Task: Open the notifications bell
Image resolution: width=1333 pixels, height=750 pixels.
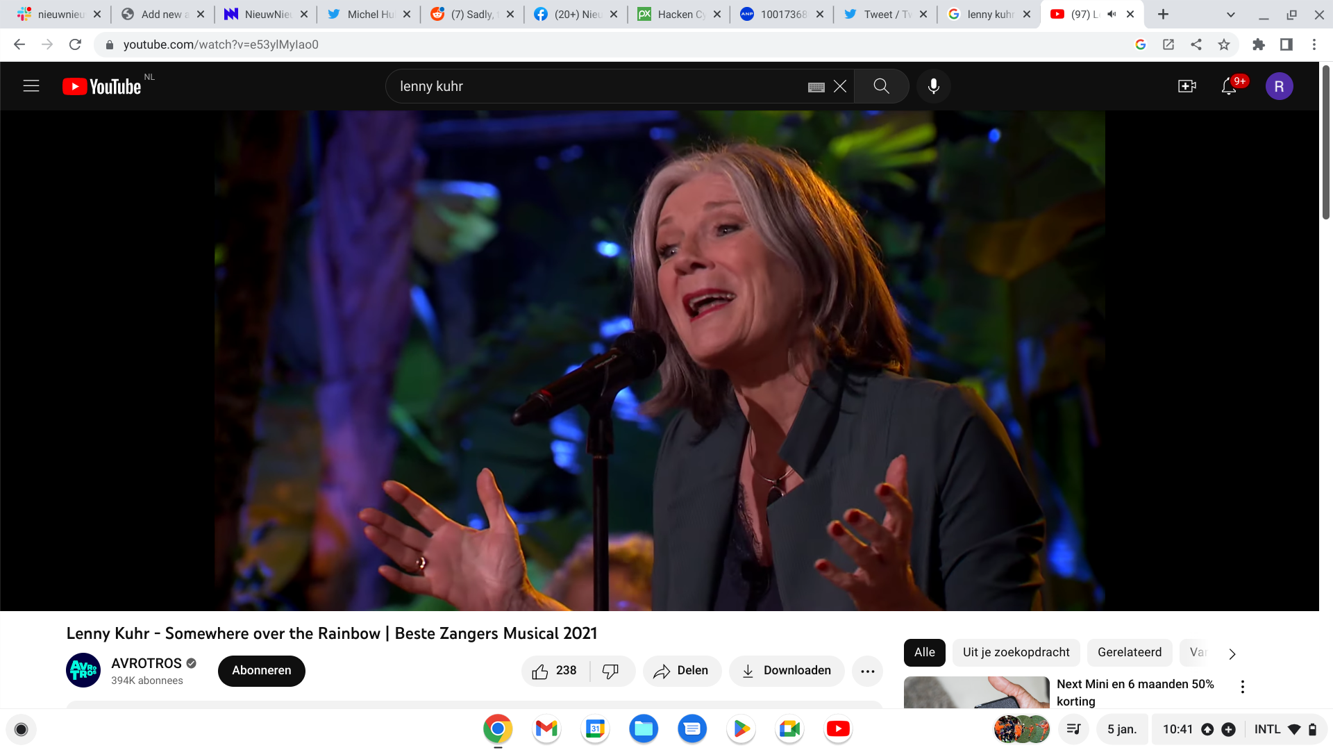Action: tap(1229, 86)
